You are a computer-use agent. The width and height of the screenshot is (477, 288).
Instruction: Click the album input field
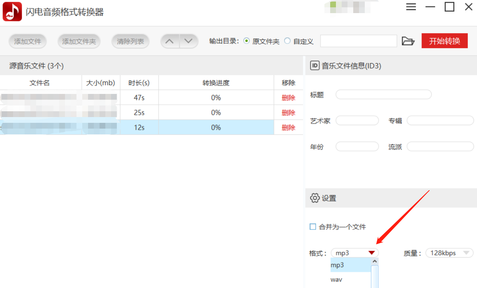[x=440, y=121]
